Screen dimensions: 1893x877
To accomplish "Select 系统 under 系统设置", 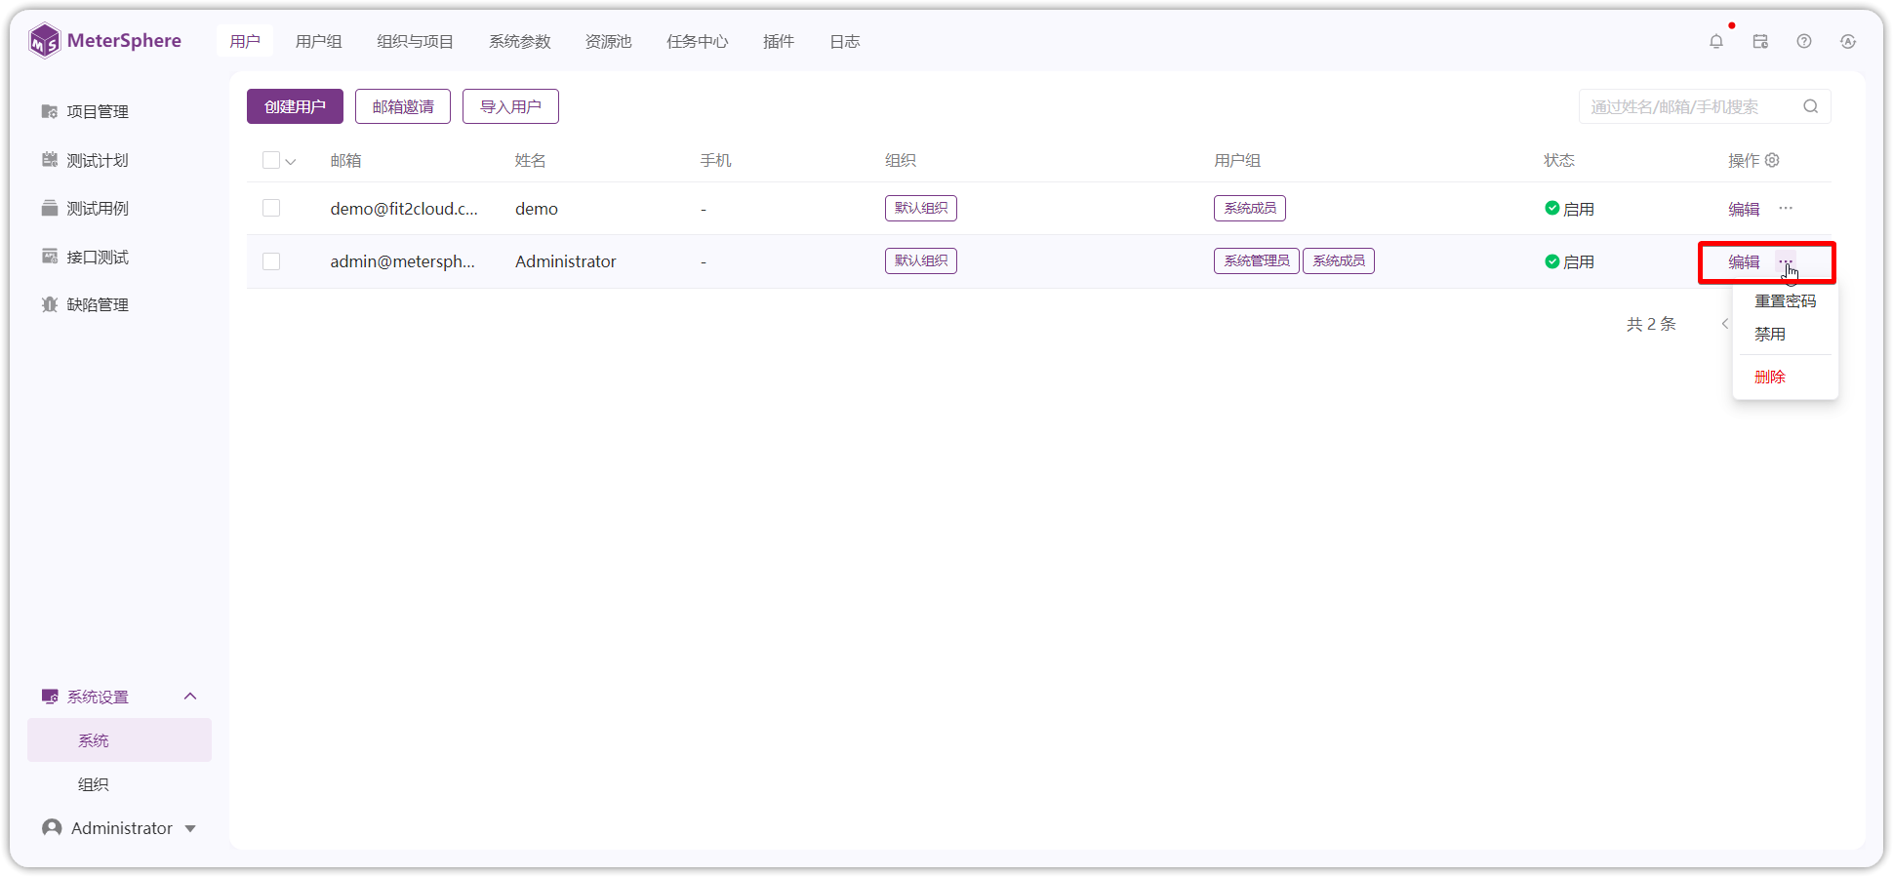I will point(119,740).
